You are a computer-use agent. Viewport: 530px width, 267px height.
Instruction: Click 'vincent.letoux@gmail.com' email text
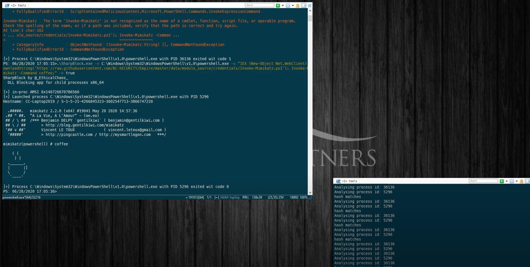coord(135,130)
